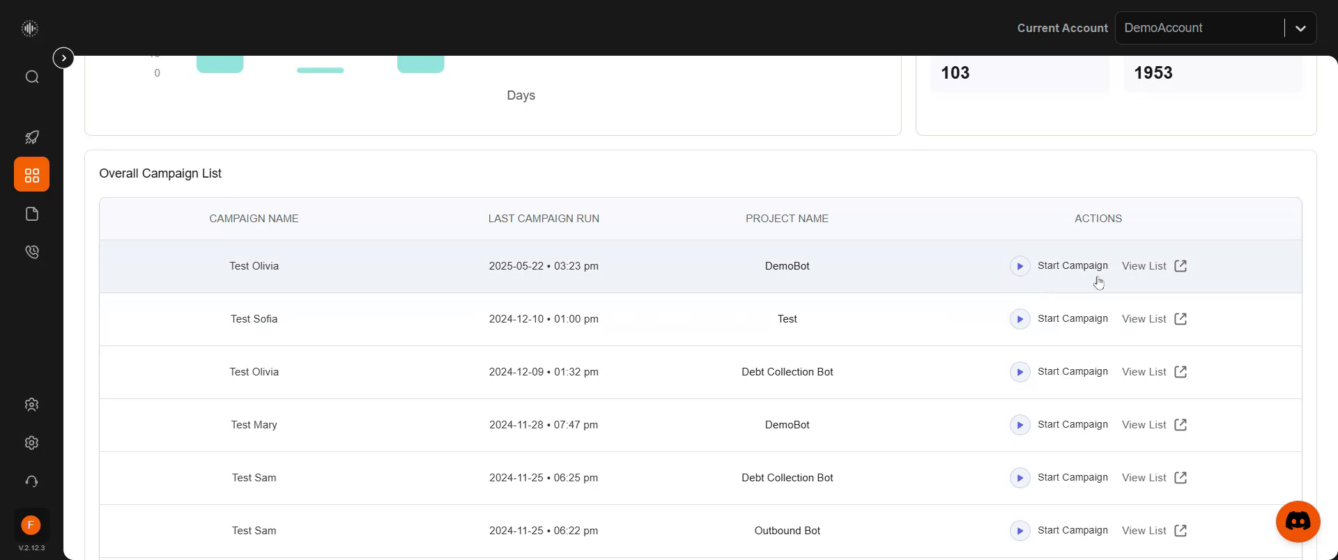The image size is (1338, 560).
Task: Select the orange dashboard grid icon
Action: click(x=32, y=174)
